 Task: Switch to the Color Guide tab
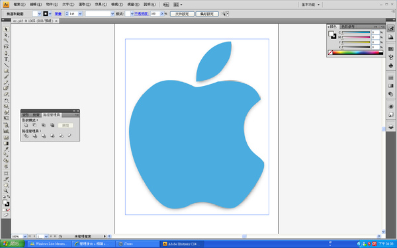point(347,26)
